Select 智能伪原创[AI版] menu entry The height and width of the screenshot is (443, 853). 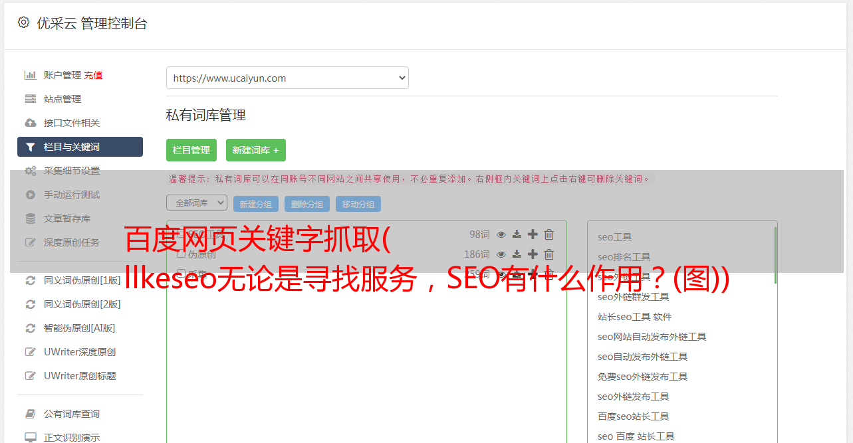coord(80,328)
